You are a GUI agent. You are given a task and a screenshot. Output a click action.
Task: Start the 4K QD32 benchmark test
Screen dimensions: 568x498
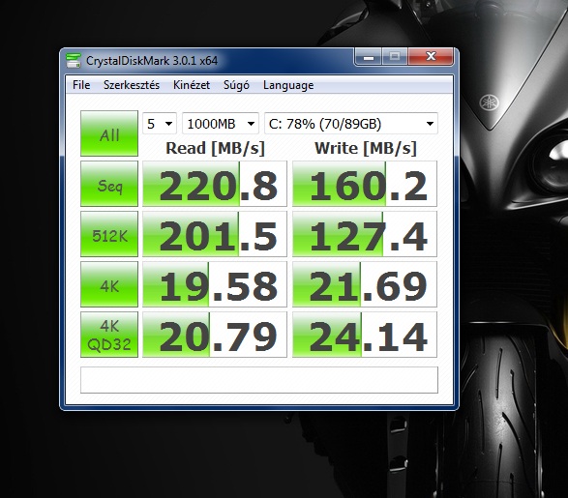(x=109, y=335)
